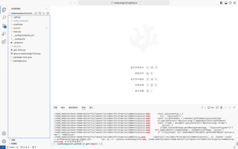The width and height of the screenshot is (238, 149).
Task: Open the _config.butterfly.yml file
Action: (x=24, y=35)
